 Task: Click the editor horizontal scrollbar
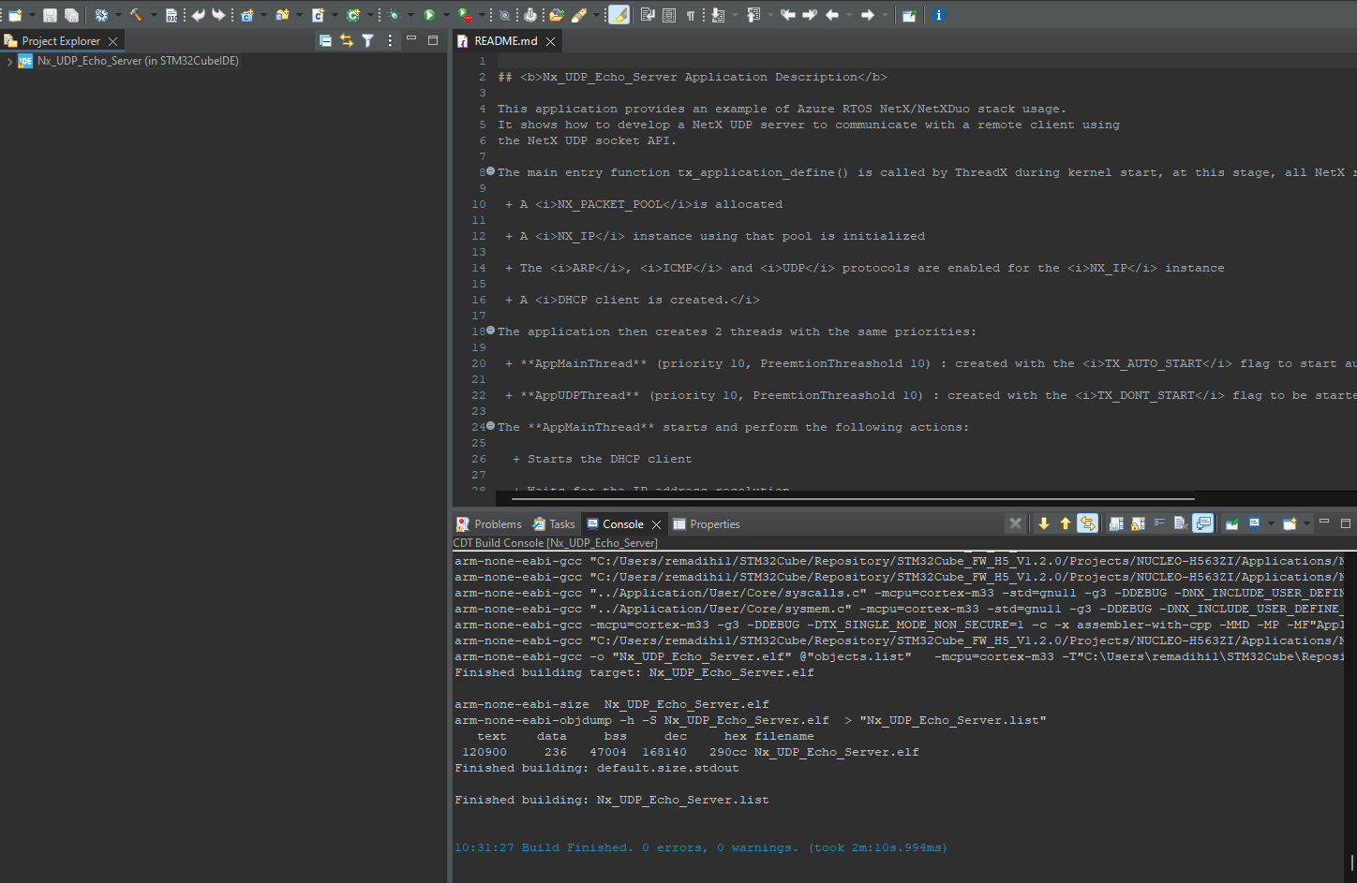coord(853,499)
